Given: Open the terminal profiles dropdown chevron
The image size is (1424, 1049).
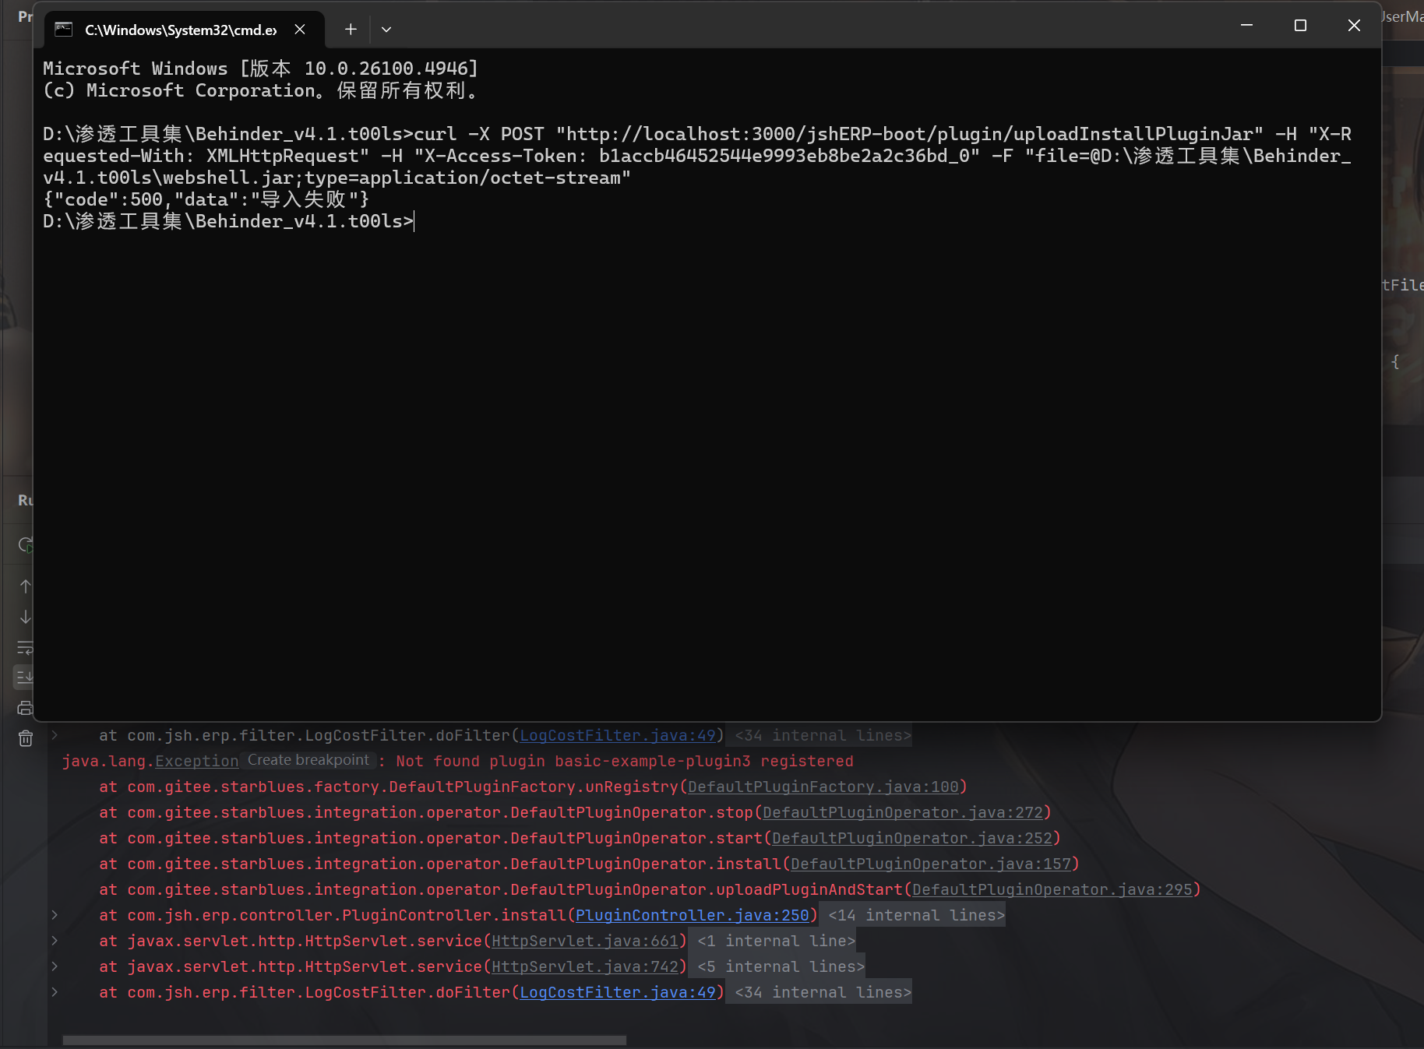Looking at the screenshot, I should [386, 30].
